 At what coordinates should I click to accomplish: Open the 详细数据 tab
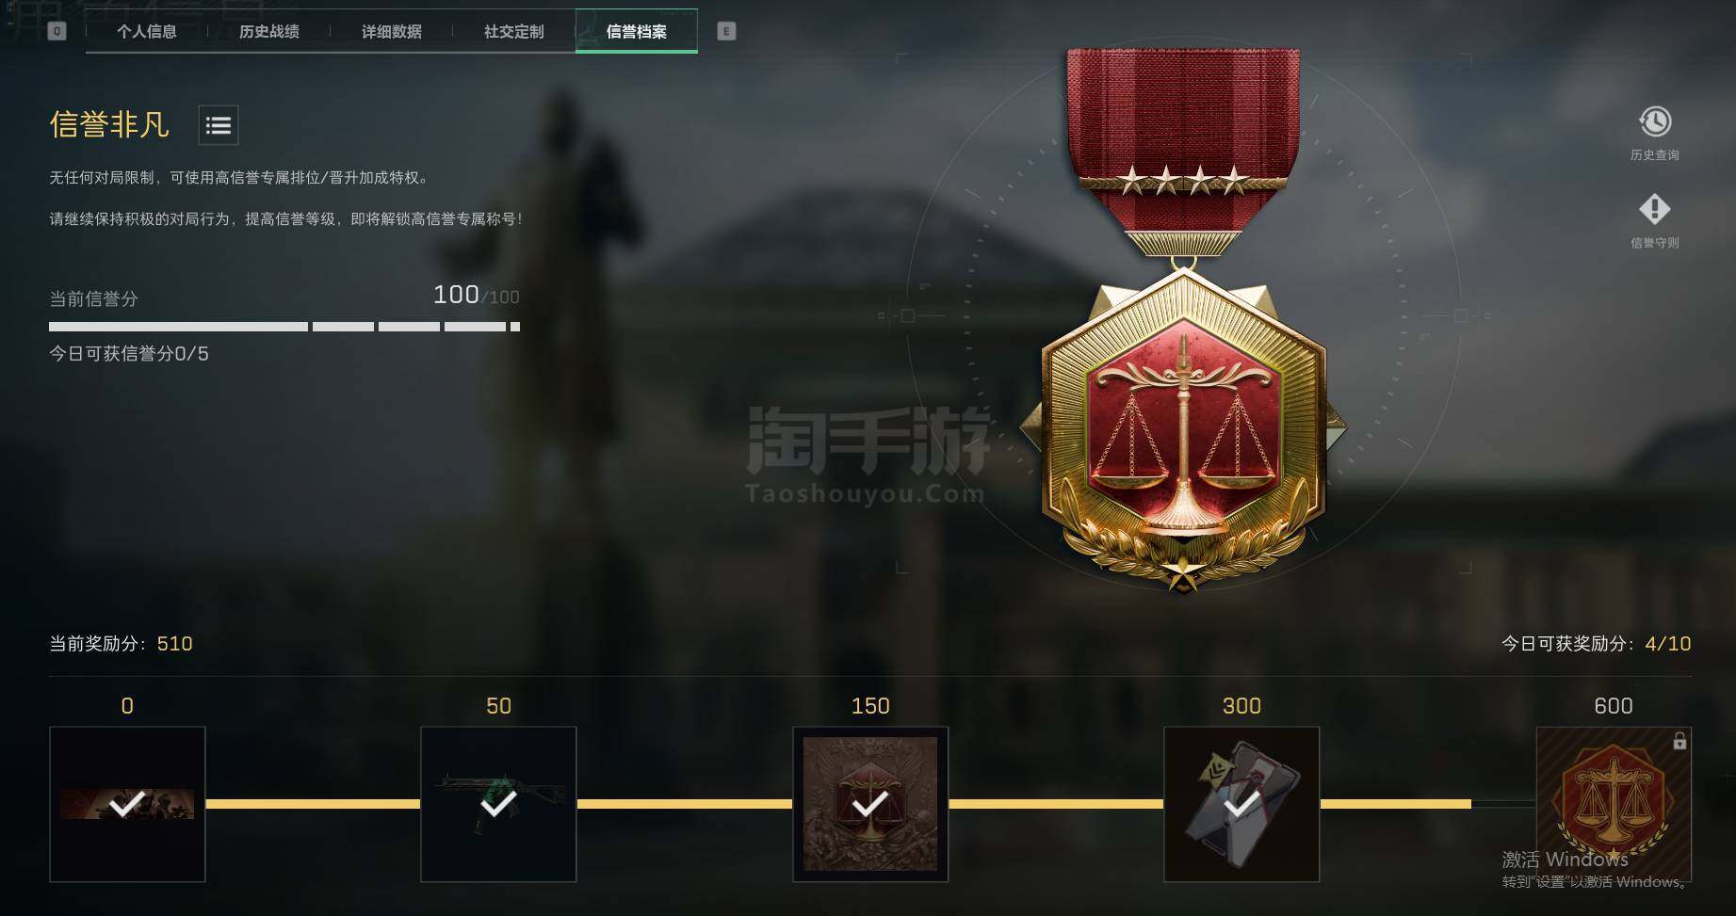392,31
